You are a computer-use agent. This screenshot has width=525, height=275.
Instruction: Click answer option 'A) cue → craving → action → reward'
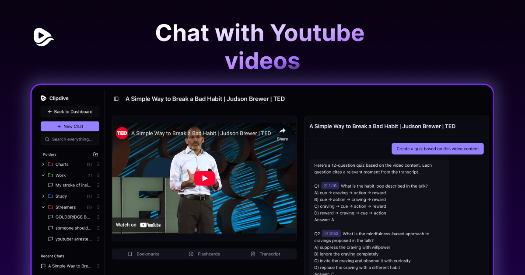pyautogui.click(x=350, y=193)
